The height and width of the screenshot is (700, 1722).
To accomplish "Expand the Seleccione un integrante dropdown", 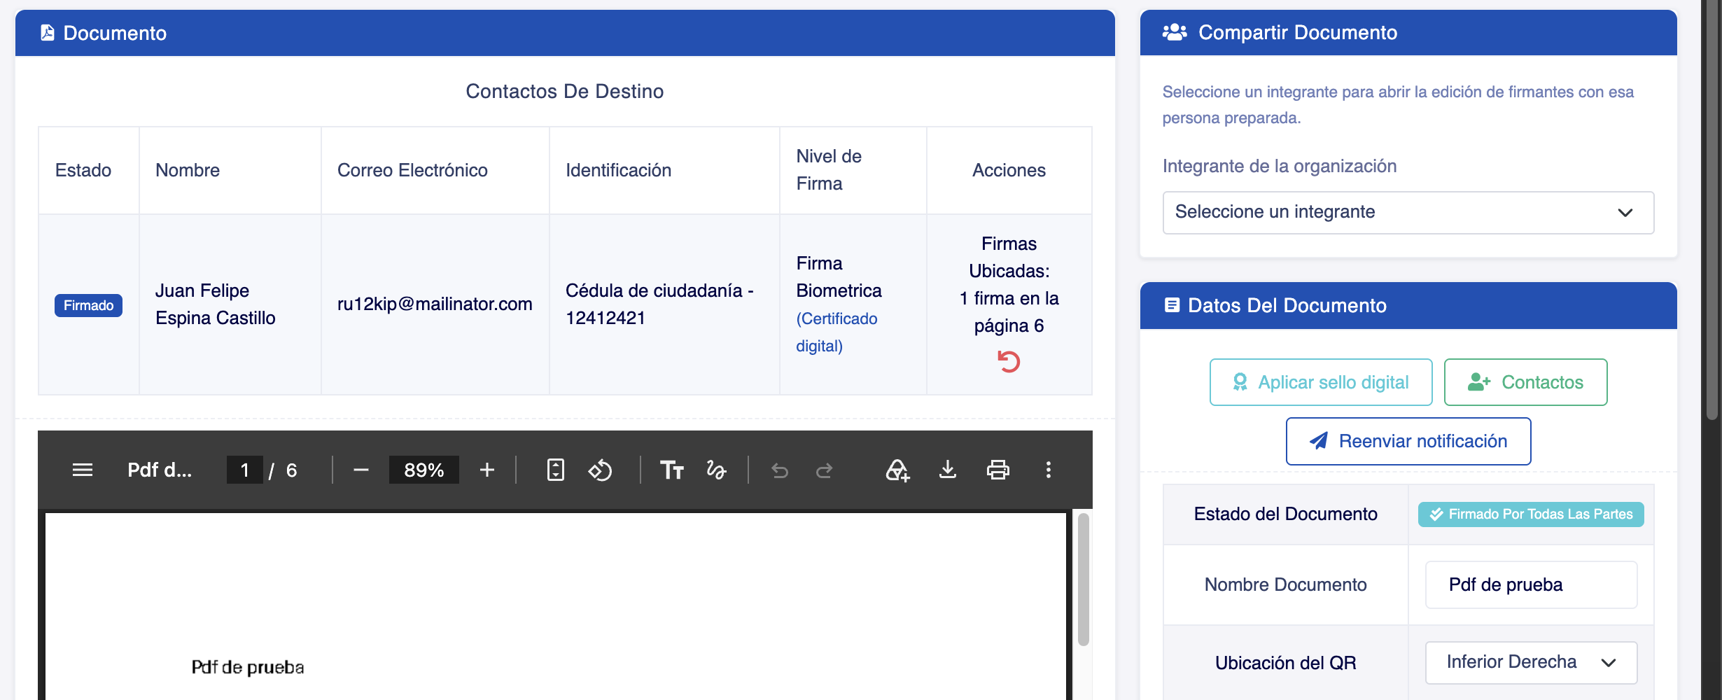I will pos(1408,212).
